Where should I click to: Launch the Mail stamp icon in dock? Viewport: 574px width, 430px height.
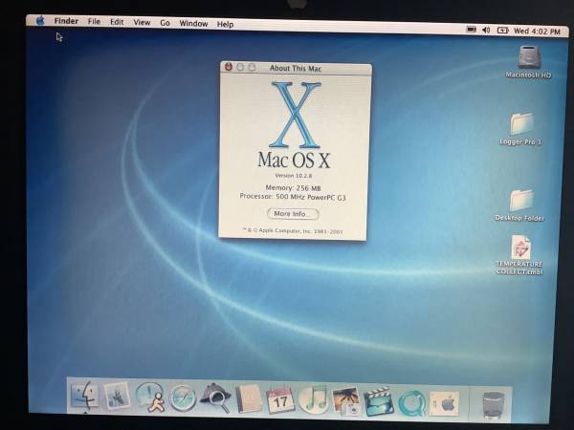(118, 397)
